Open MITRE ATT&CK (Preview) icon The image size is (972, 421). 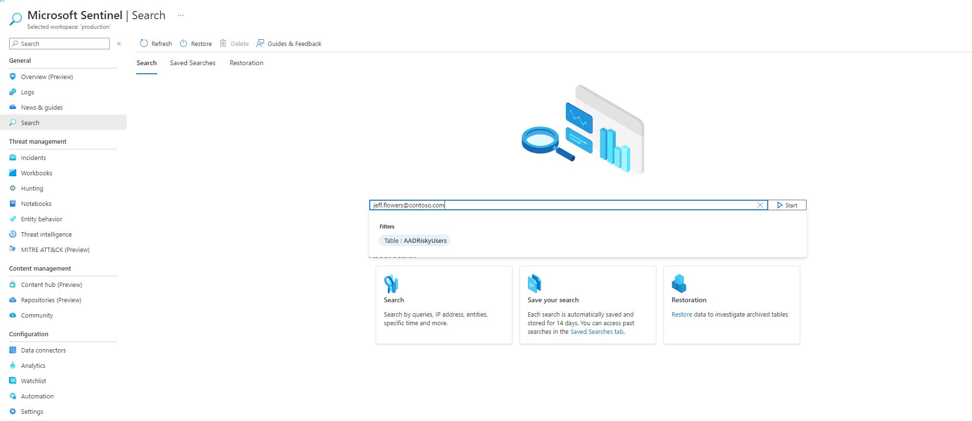point(13,250)
